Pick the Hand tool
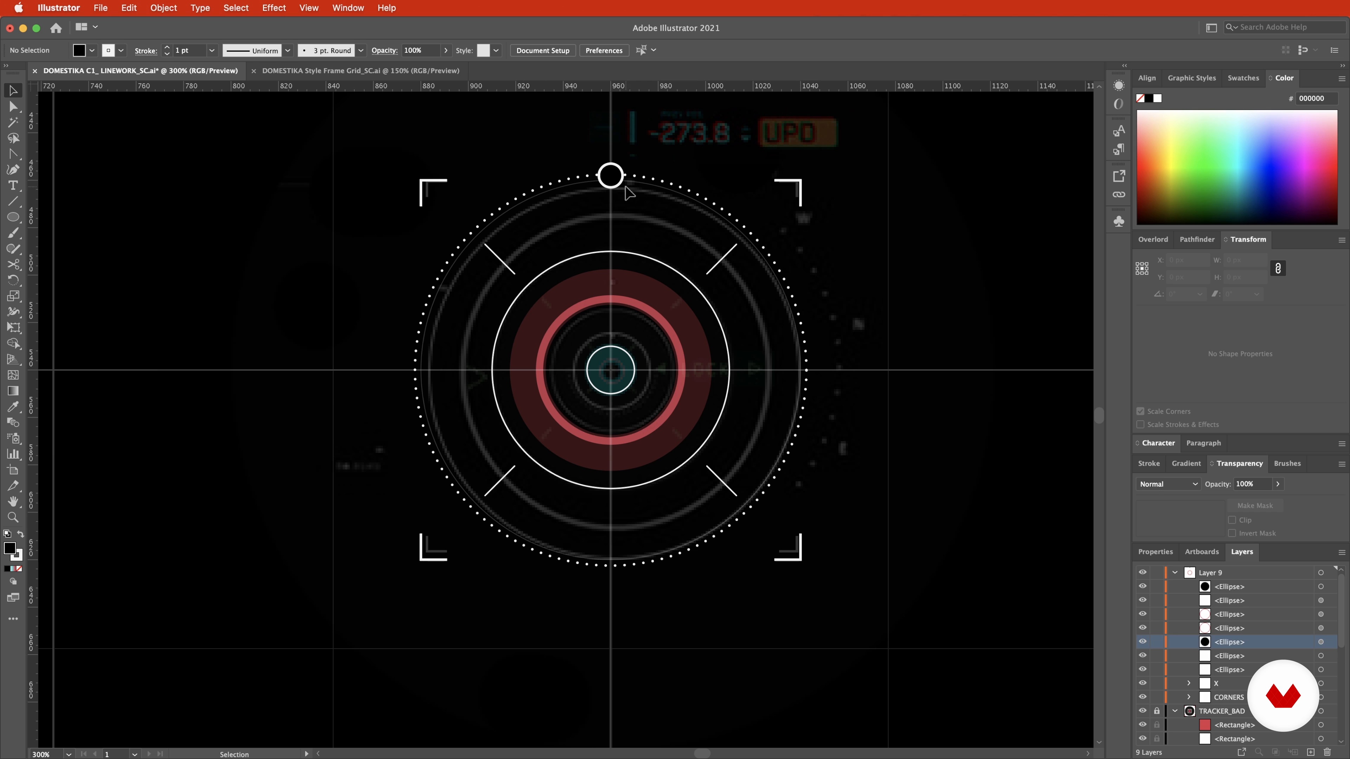 coord(13,501)
